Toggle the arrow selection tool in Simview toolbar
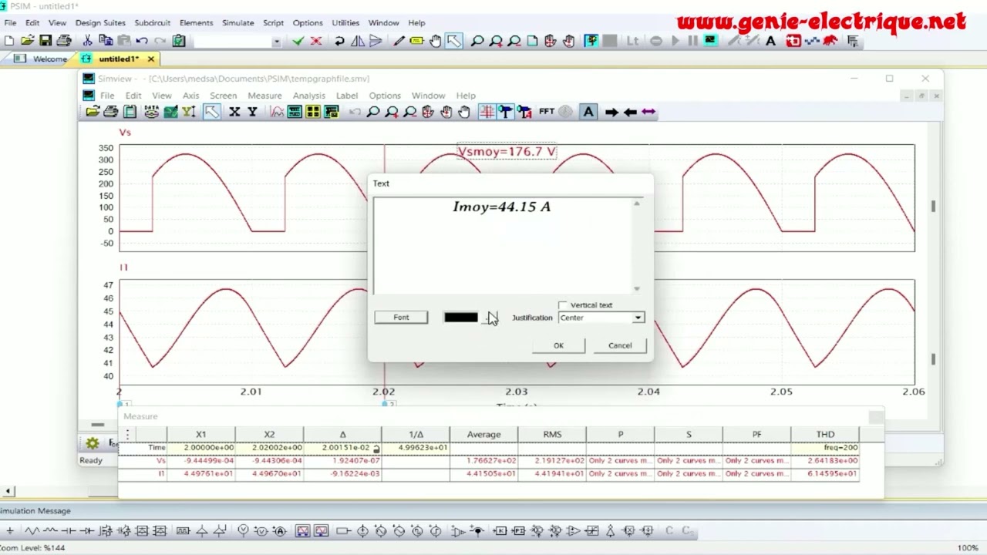The height and width of the screenshot is (555, 987). tap(211, 112)
